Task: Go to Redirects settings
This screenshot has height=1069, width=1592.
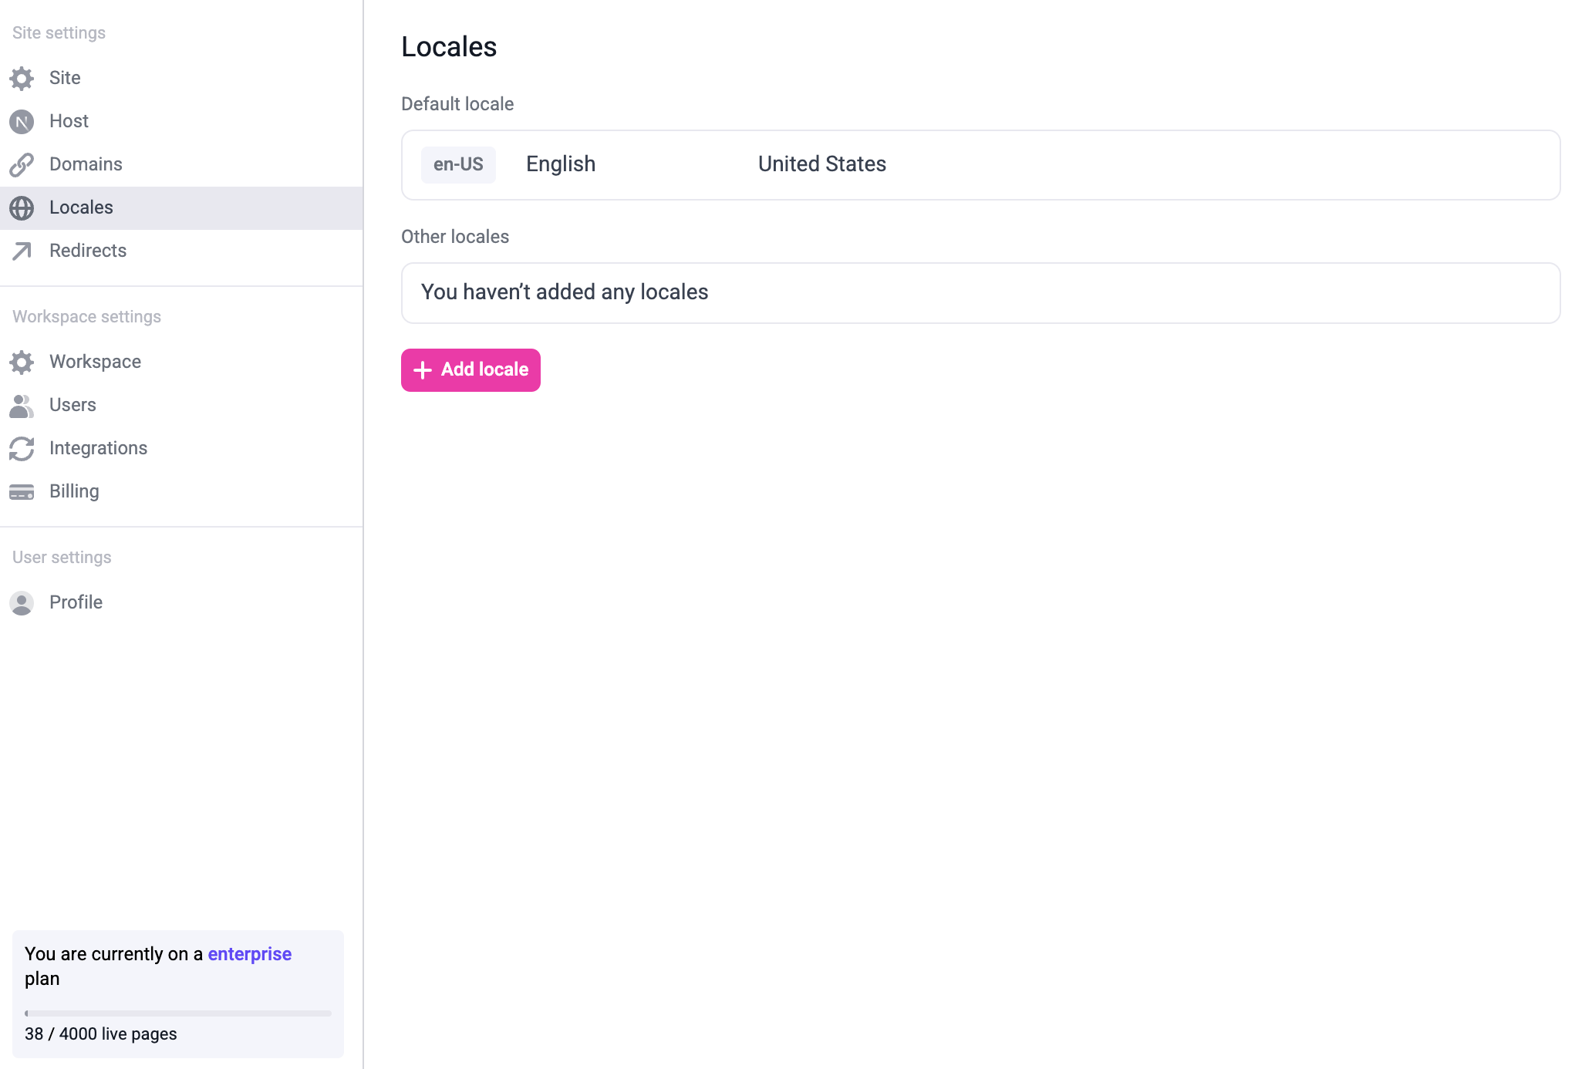Action: click(88, 251)
